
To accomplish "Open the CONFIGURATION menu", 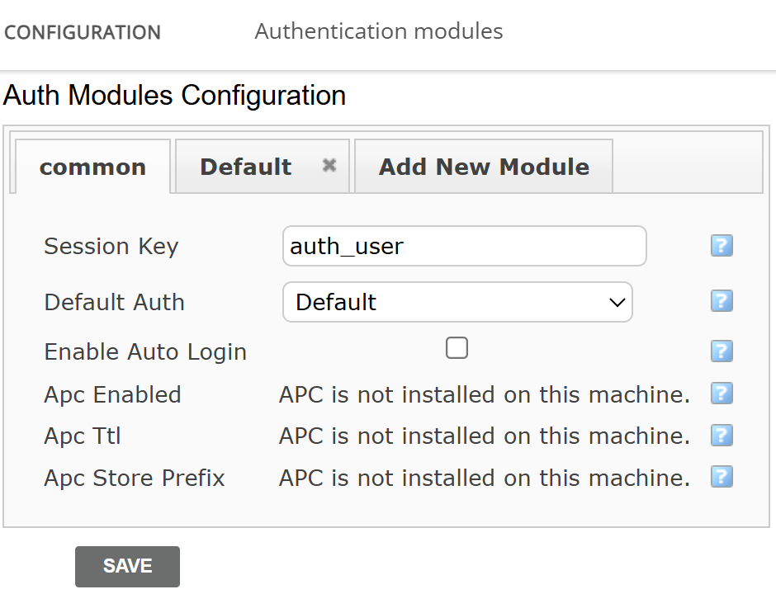I will 83,32.
